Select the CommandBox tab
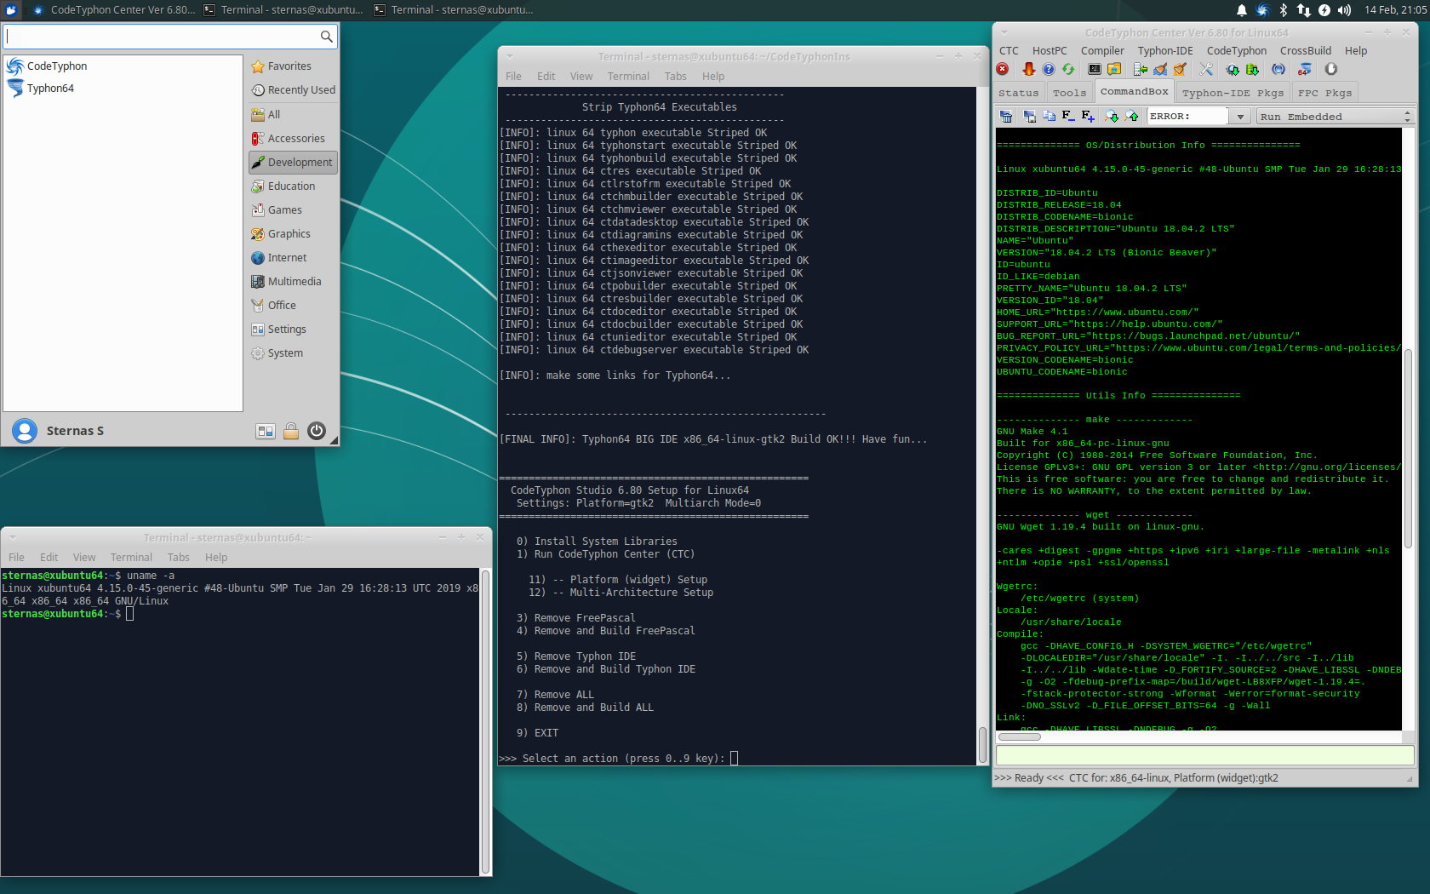Viewport: 1430px width, 894px height. tap(1134, 92)
